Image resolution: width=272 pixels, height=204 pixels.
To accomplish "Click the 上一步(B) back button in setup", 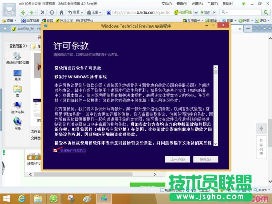I will pos(178,159).
